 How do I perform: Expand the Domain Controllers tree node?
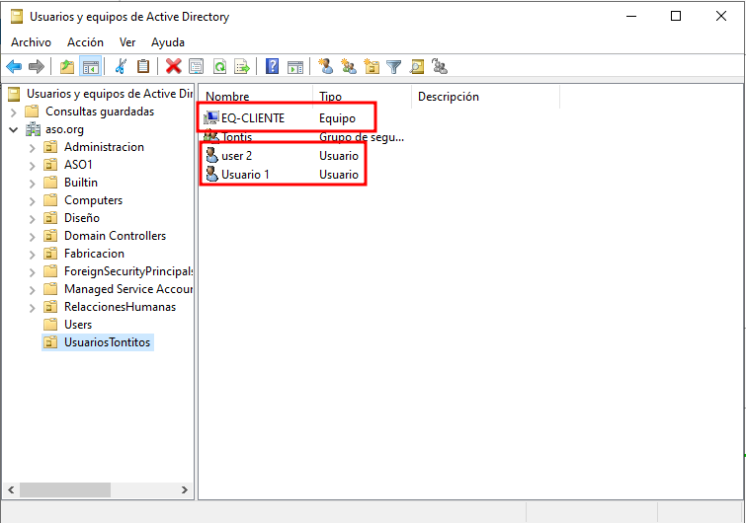pyautogui.click(x=32, y=236)
